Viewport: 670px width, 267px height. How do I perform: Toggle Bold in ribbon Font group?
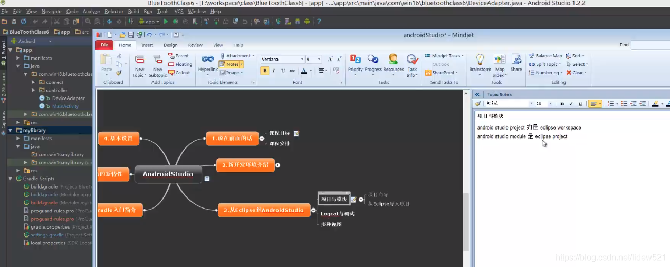(265, 71)
